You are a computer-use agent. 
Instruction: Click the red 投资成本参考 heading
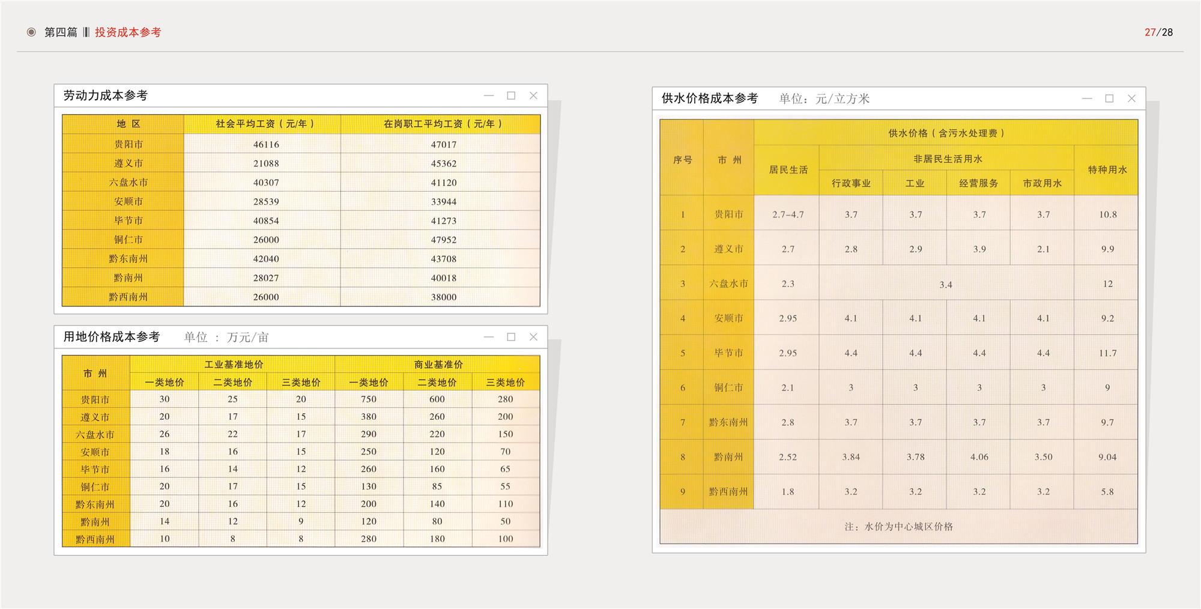(128, 32)
